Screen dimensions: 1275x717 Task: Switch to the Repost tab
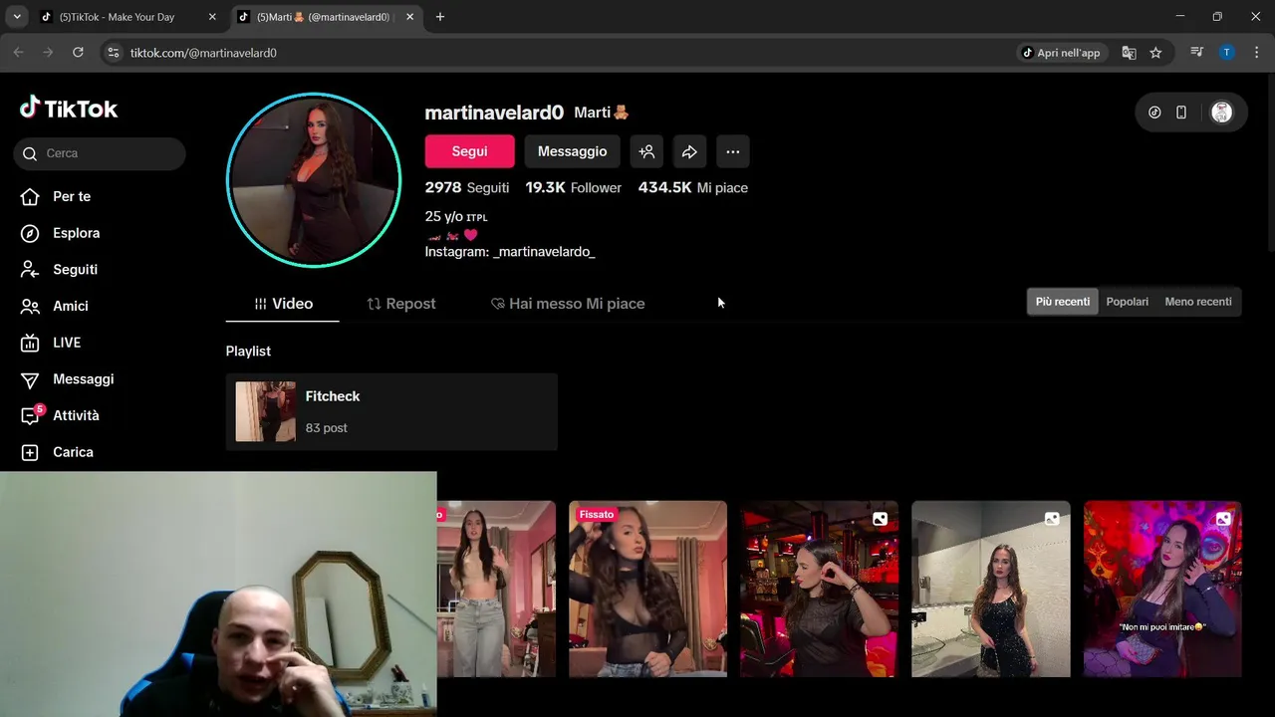[401, 304]
